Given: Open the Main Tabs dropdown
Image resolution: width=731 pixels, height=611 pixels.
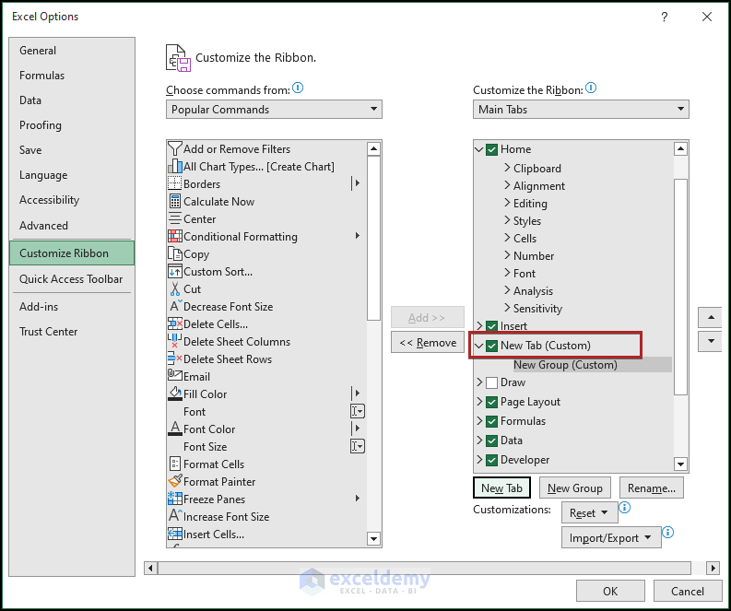Looking at the screenshot, I should tap(581, 109).
